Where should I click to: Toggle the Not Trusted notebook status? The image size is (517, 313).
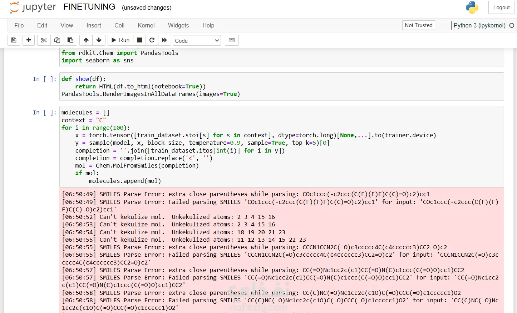419,25
